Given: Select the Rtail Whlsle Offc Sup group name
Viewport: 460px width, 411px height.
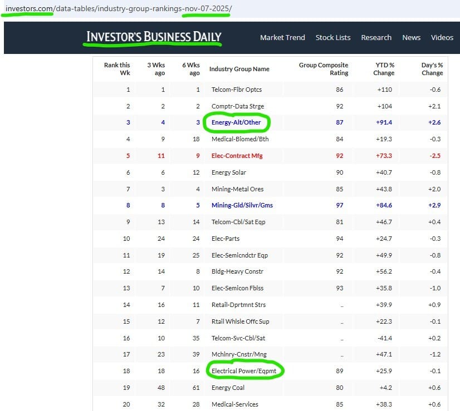Looking at the screenshot, I should pos(240,321).
